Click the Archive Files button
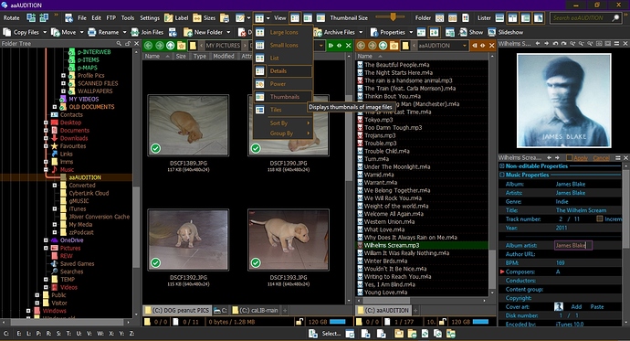 (335, 32)
